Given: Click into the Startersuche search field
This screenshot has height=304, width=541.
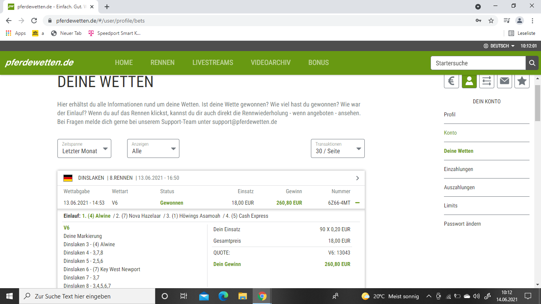Looking at the screenshot, I should (478, 63).
